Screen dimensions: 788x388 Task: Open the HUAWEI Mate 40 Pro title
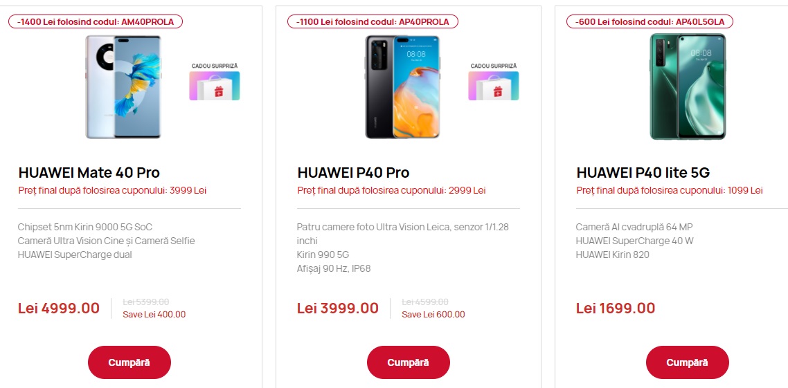pos(89,173)
